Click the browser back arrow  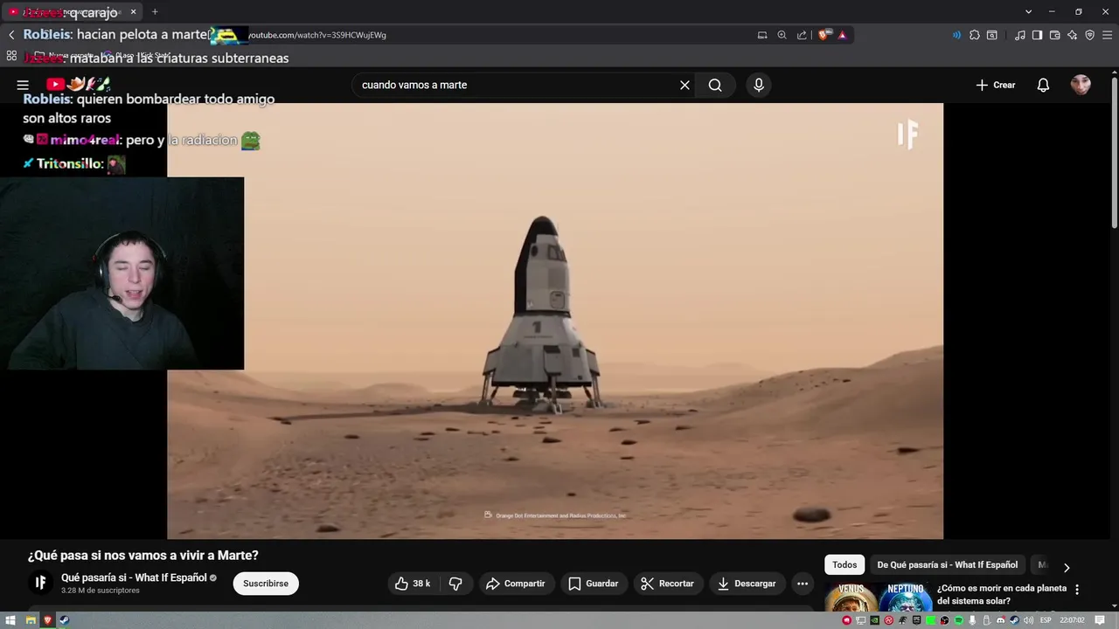click(11, 35)
